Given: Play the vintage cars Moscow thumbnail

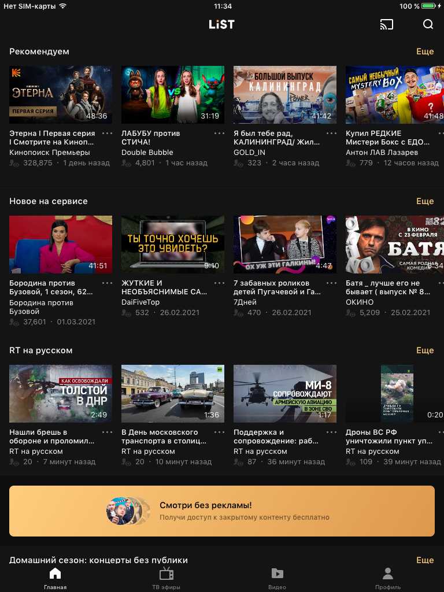Looking at the screenshot, I should point(173,394).
